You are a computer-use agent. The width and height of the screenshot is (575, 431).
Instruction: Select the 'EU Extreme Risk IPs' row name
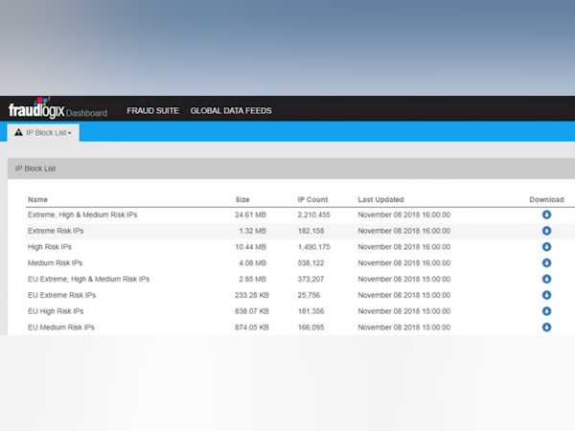click(x=62, y=295)
